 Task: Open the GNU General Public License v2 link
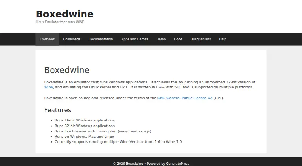185,98
